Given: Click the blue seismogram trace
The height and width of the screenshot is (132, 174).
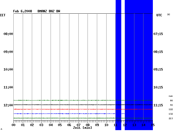Looking at the screenshot, I should coord(69,114).
